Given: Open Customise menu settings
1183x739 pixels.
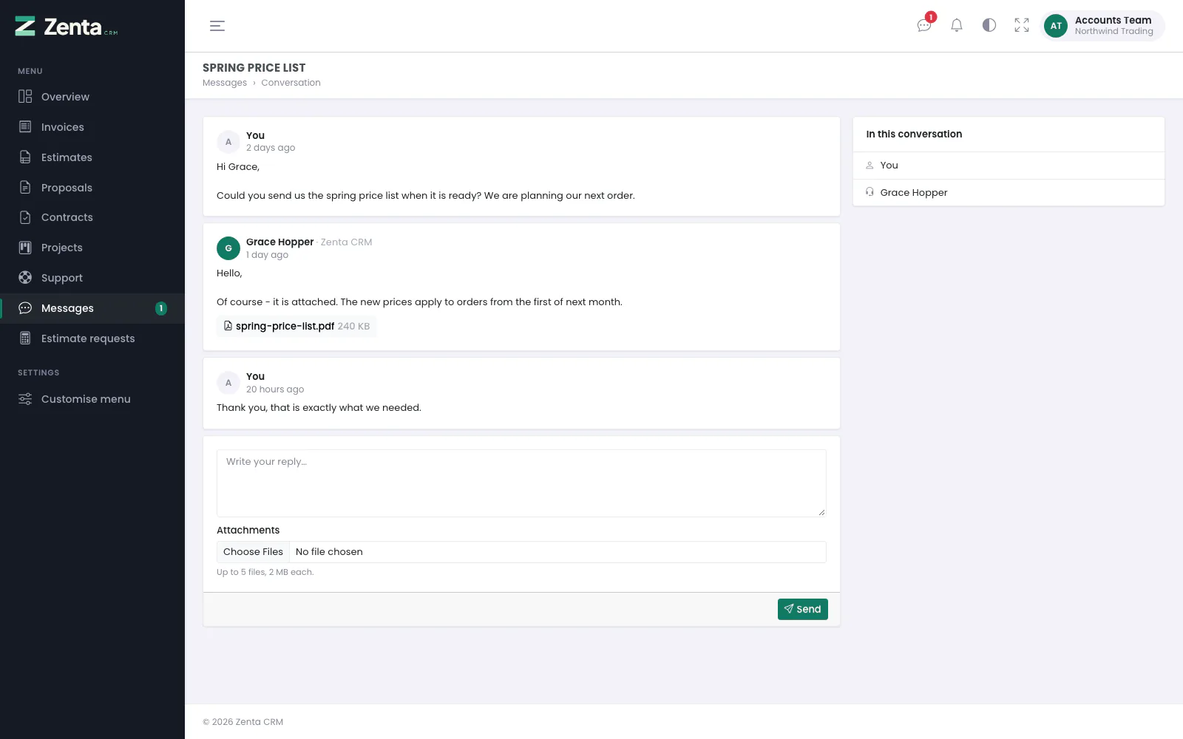Looking at the screenshot, I should 92,399.
